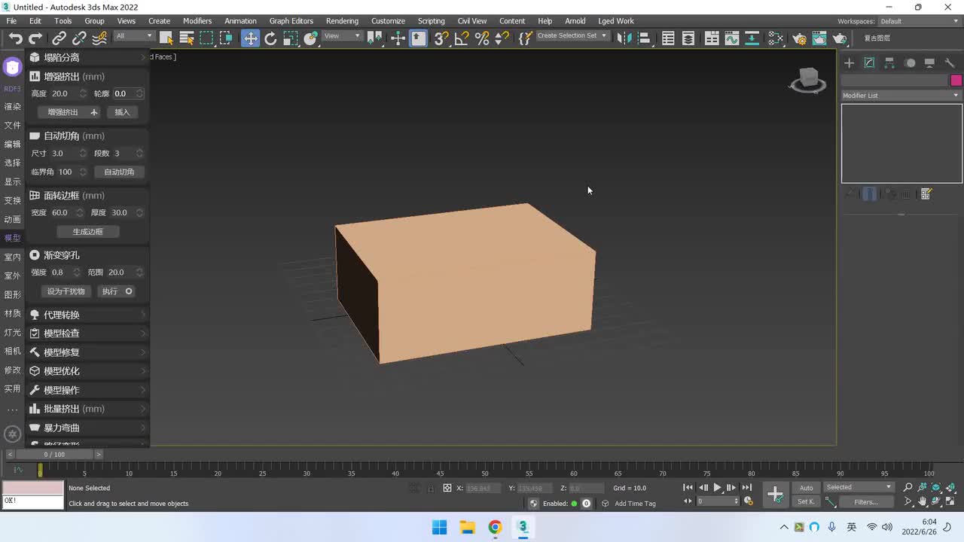The width and height of the screenshot is (964, 542).
Task: Open the Render Setup teapot icon
Action: point(800,38)
